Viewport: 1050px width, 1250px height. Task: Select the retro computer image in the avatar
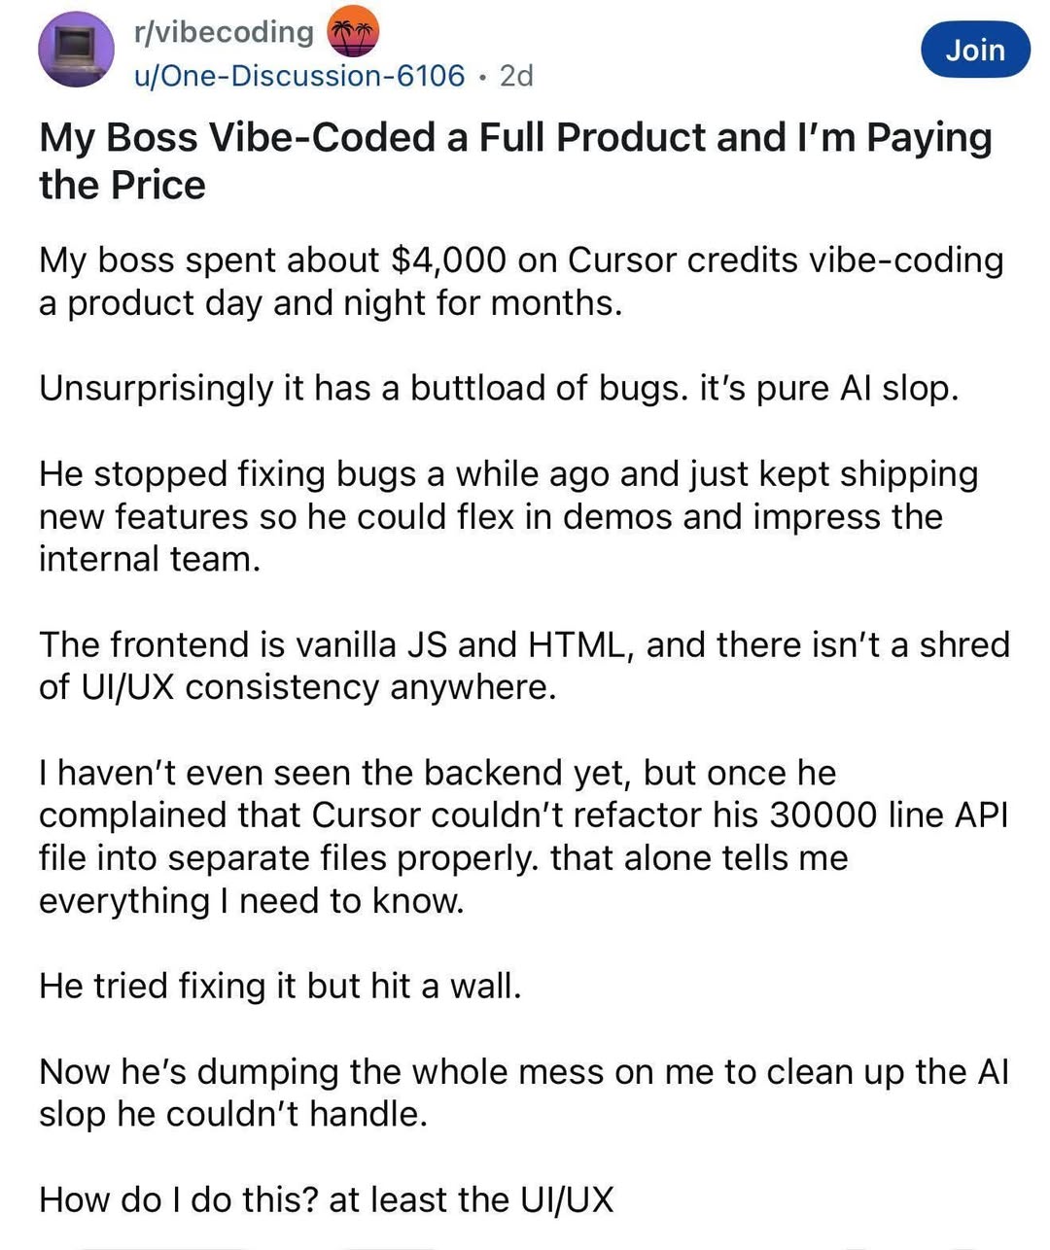[x=76, y=47]
